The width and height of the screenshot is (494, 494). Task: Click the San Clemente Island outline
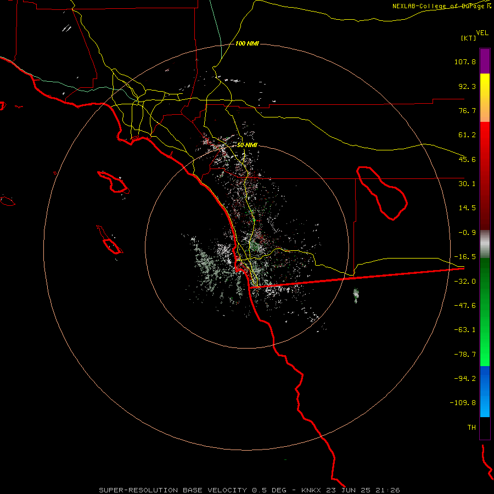[110, 239]
